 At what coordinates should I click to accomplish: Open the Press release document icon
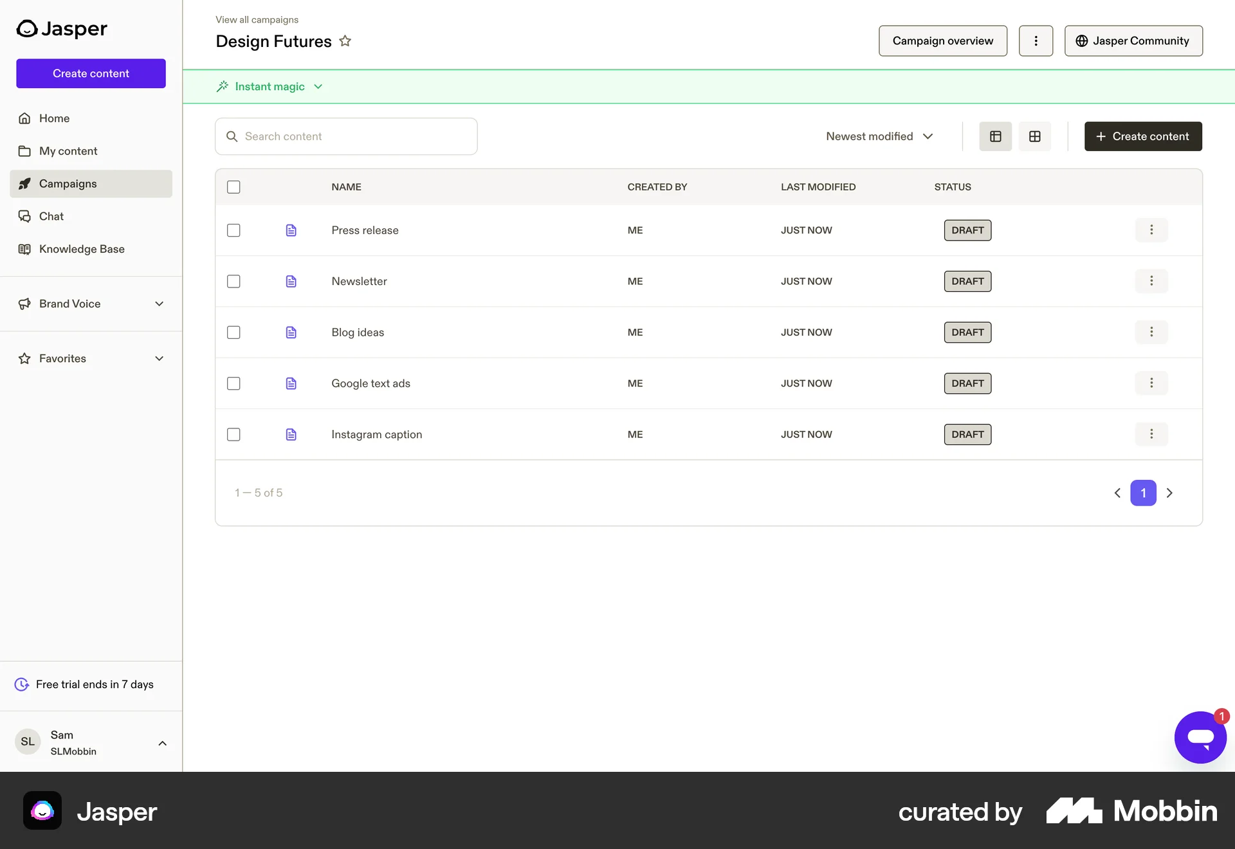pyautogui.click(x=291, y=230)
